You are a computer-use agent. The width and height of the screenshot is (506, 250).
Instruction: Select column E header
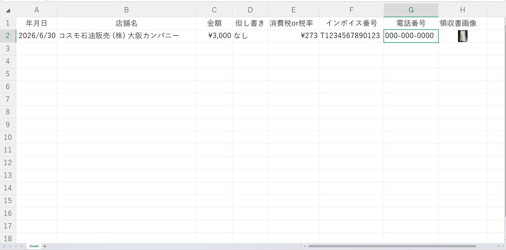click(294, 10)
